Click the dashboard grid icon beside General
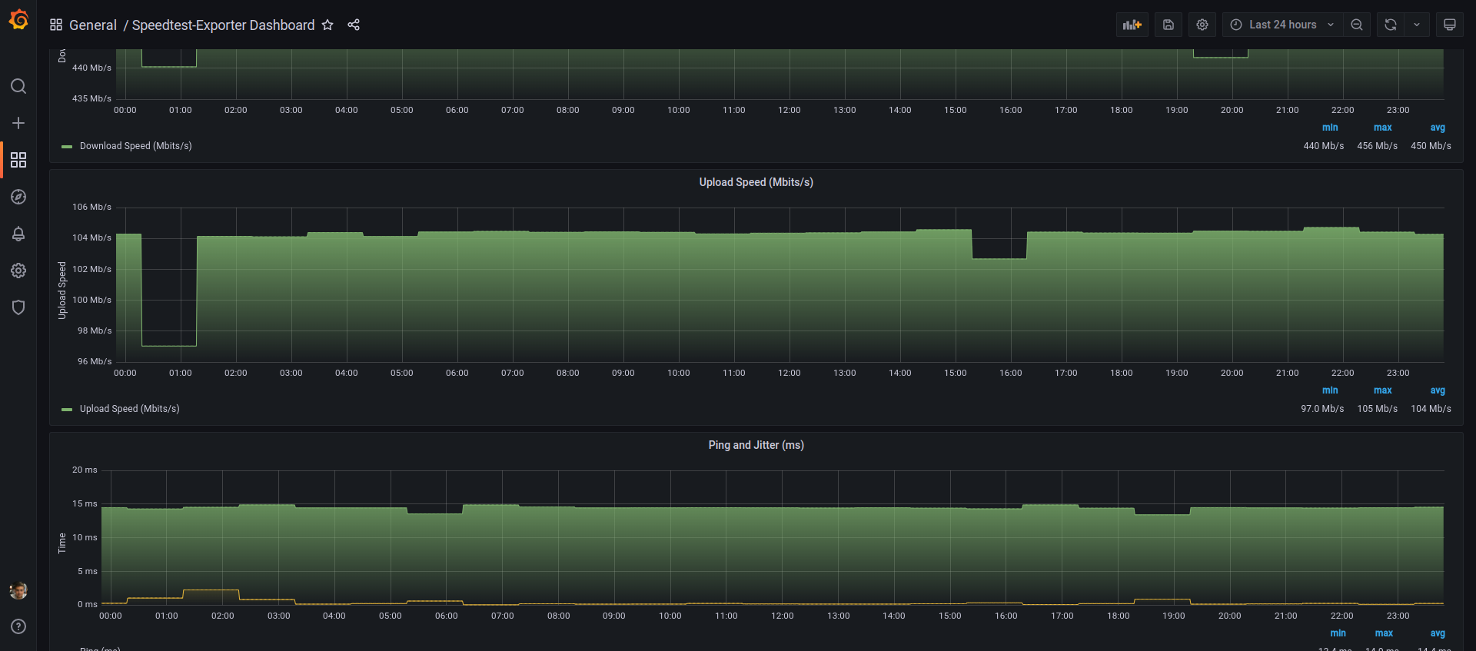 coord(56,25)
